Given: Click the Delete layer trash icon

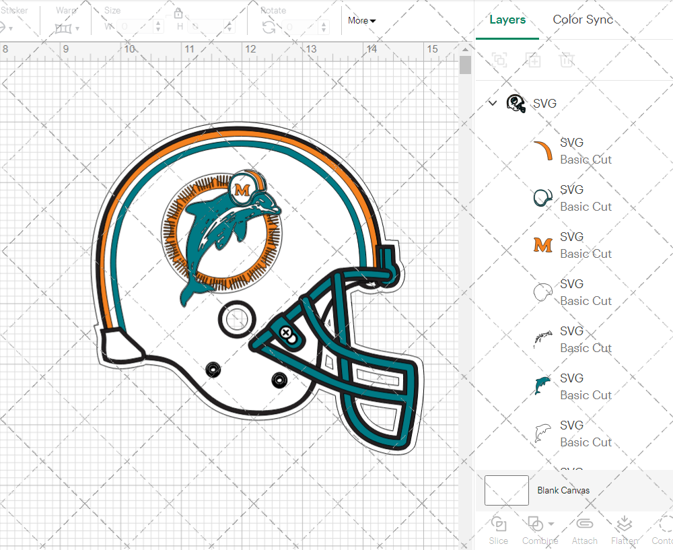Looking at the screenshot, I should tap(567, 60).
